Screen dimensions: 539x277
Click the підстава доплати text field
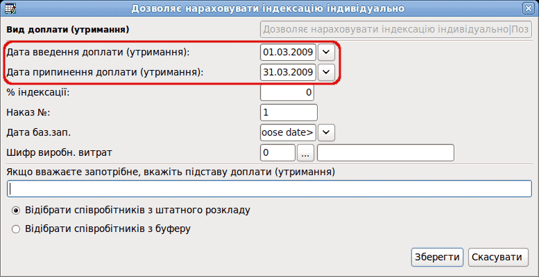tap(269, 189)
